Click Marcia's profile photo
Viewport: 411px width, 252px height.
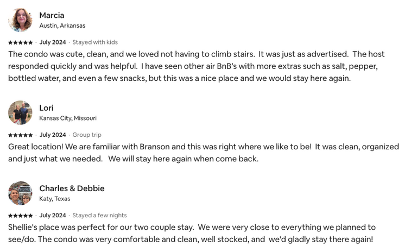pyautogui.click(x=20, y=20)
